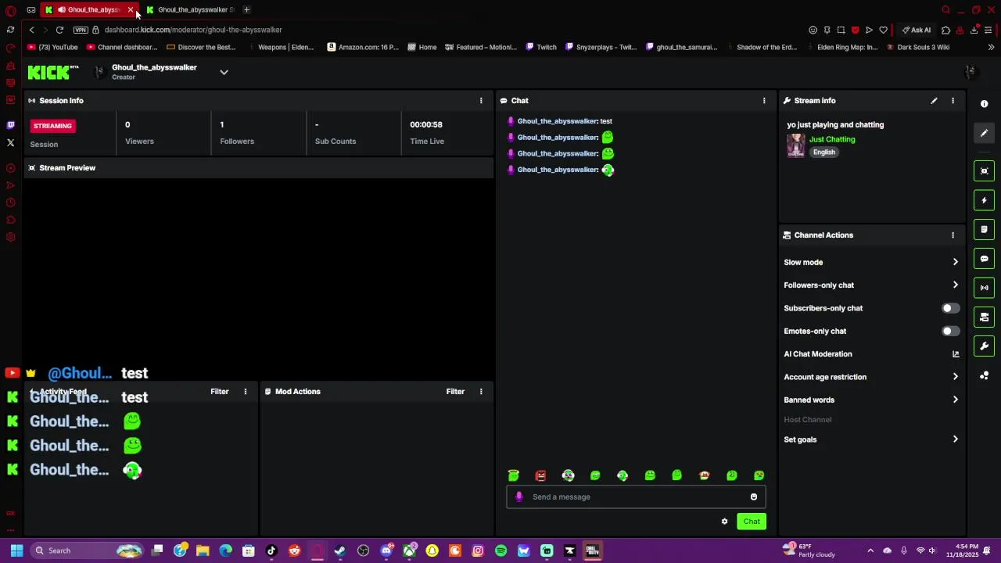Click the English language tag
This screenshot has width=1001, height=563.
point(824,152)
